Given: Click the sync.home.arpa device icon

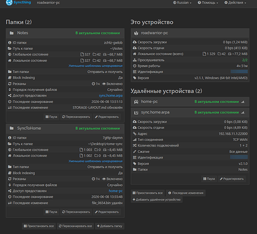Looking at the screenshot, I should [x=136, y=112].
